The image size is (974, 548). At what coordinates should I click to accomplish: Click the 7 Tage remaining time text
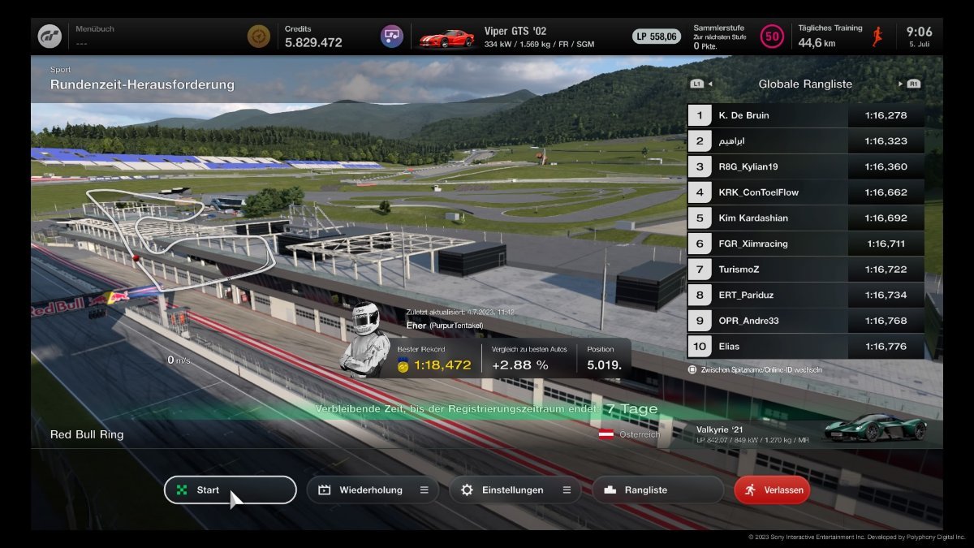(631, 409)
